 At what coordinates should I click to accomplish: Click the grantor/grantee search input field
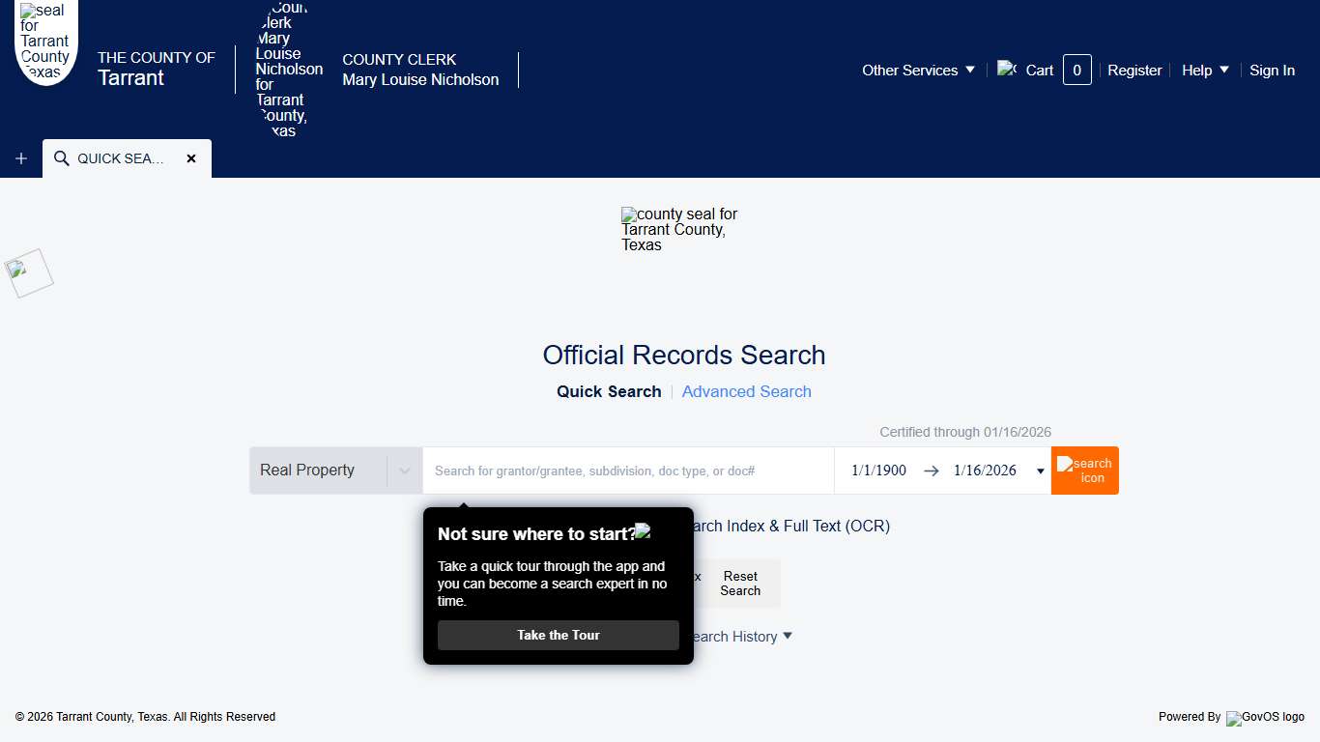[x=628, y=471]
